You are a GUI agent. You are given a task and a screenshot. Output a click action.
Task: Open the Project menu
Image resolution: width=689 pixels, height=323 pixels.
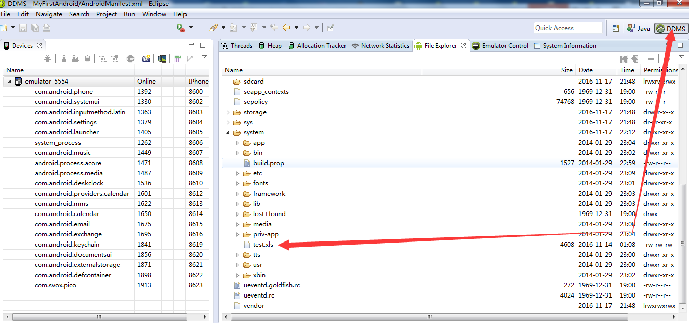[x=107, y=14]
